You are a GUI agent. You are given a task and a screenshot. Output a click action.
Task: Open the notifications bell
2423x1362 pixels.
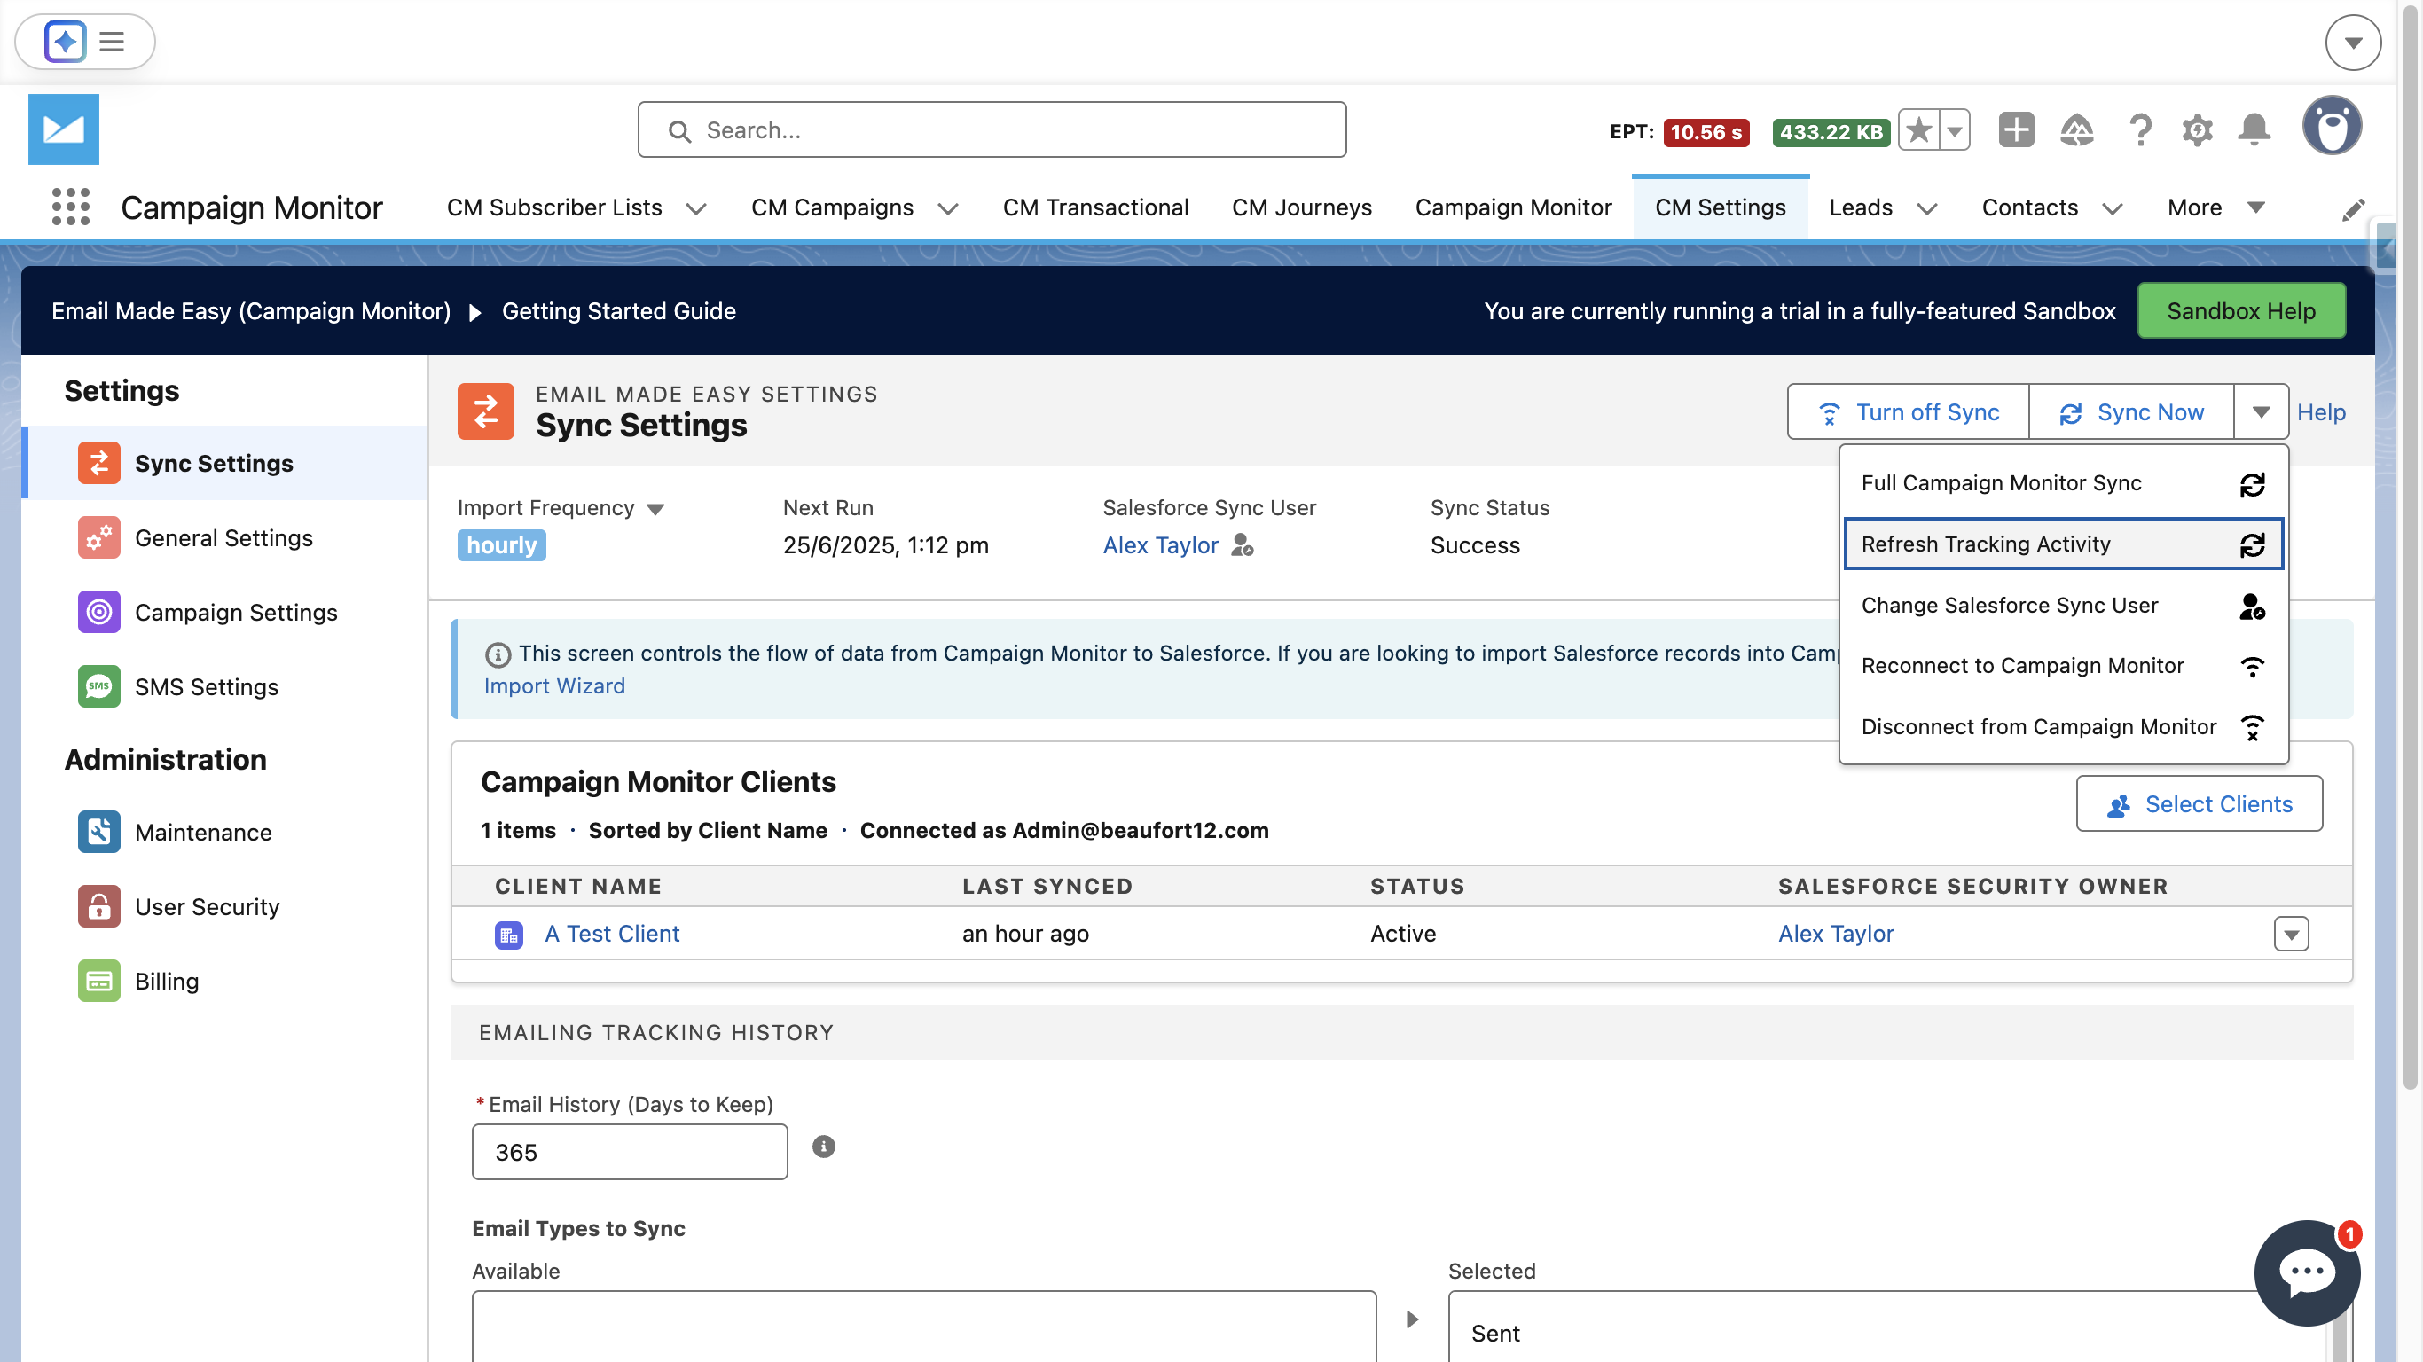2254,129
